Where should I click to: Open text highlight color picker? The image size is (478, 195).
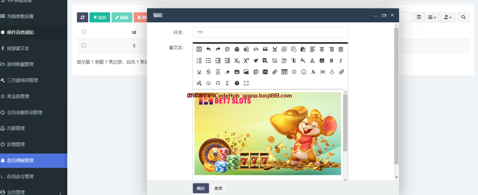point(322,61)
